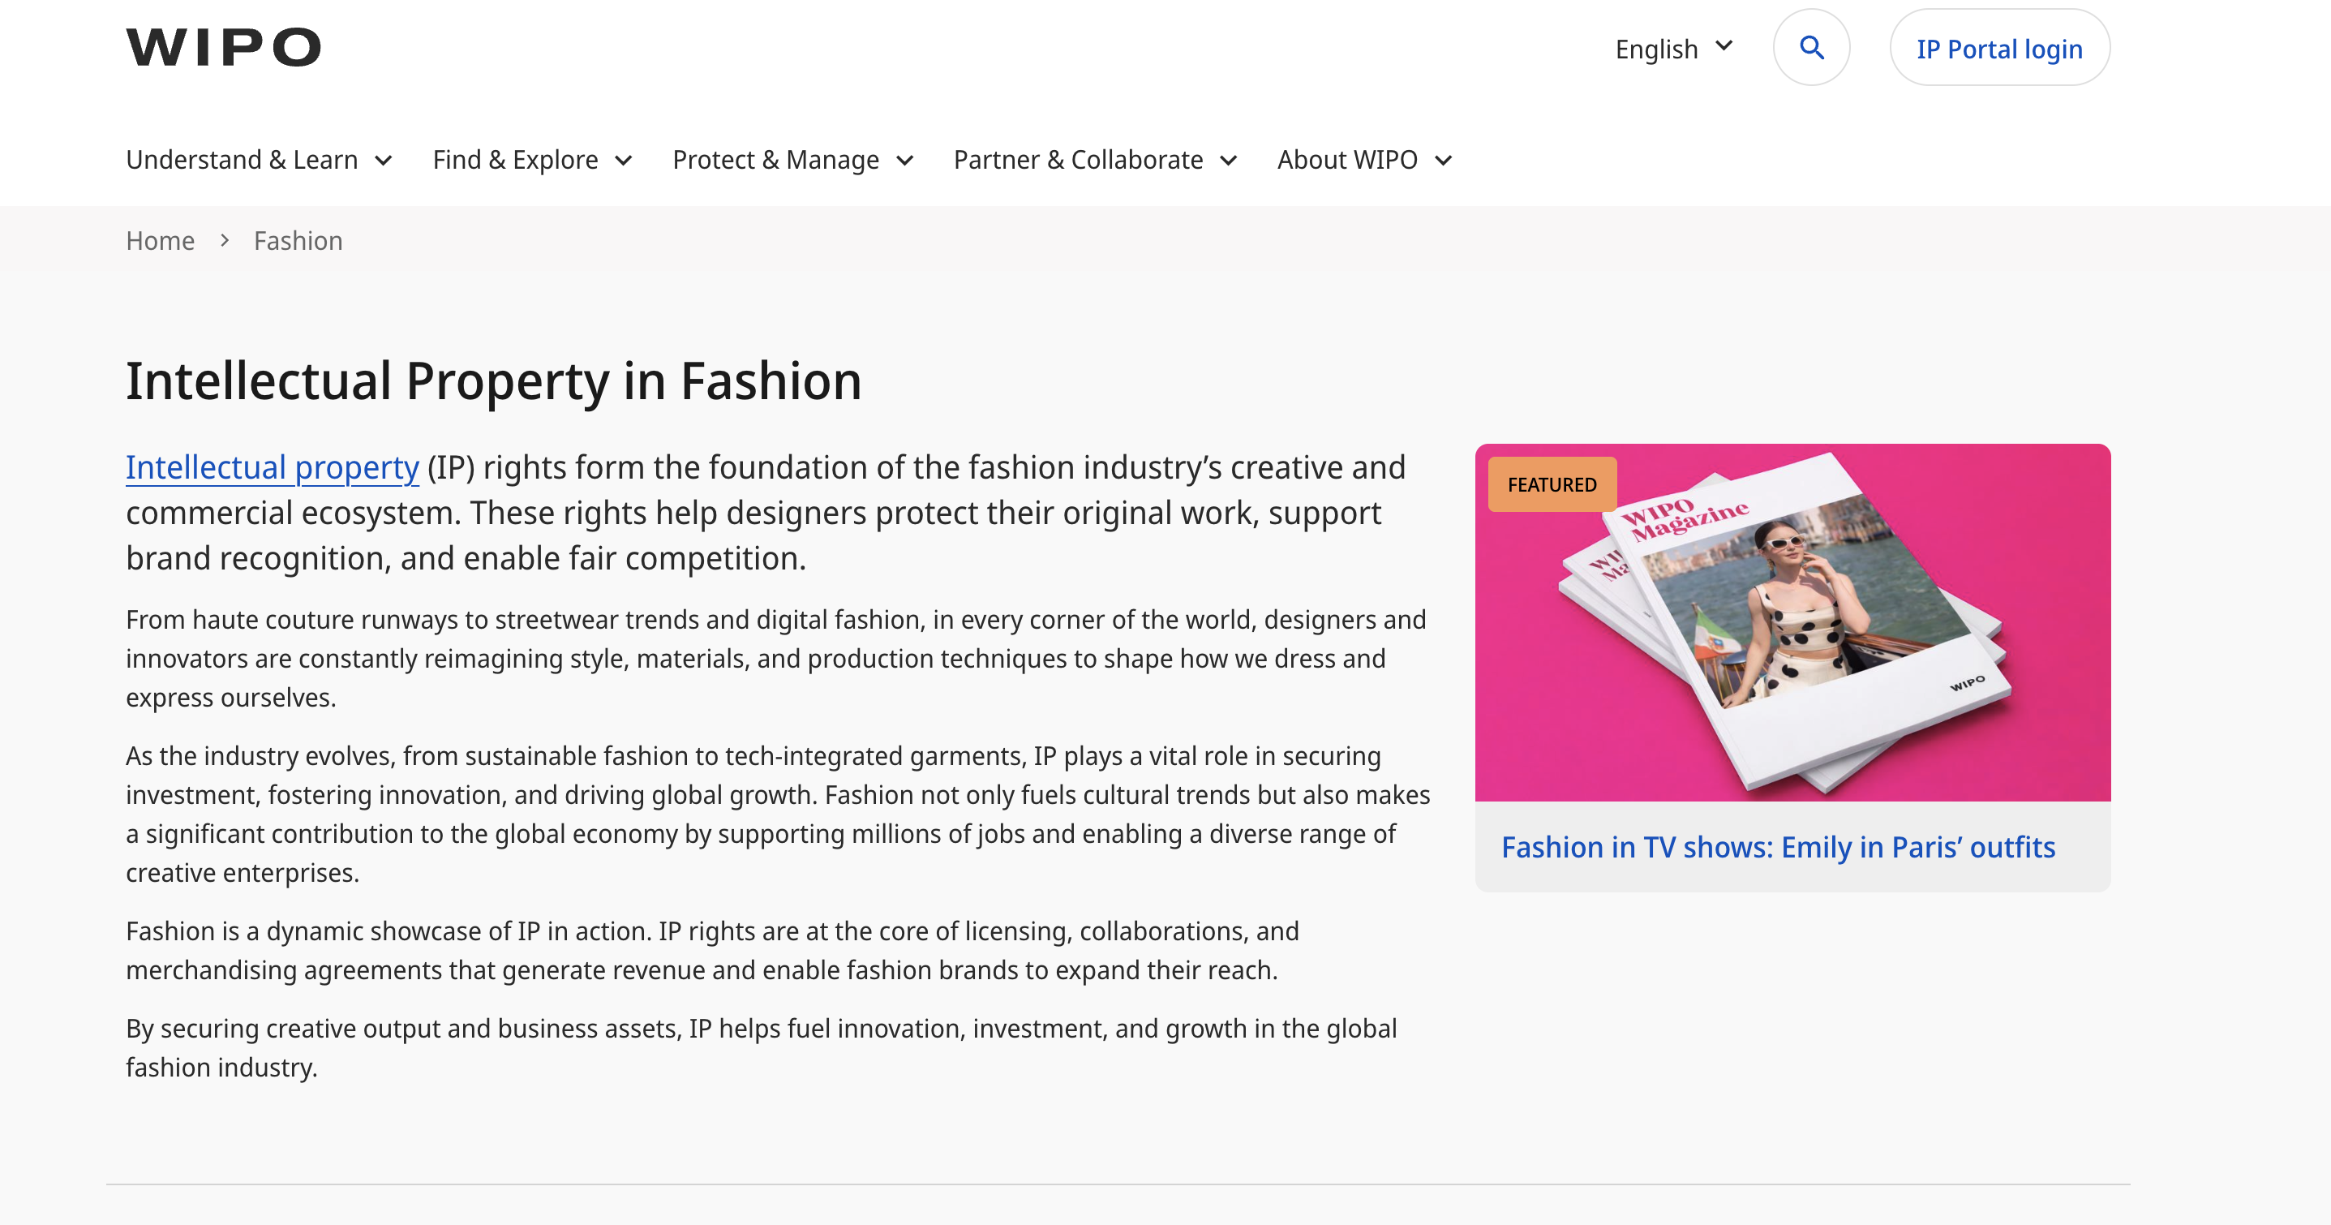Open the Protect & Manage menu
The height and width of the screenshot is (1225, 2331).
[x=792, y=161]
